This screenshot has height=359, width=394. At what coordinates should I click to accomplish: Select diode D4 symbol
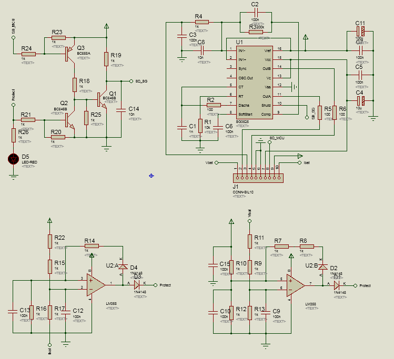[123, 266]
